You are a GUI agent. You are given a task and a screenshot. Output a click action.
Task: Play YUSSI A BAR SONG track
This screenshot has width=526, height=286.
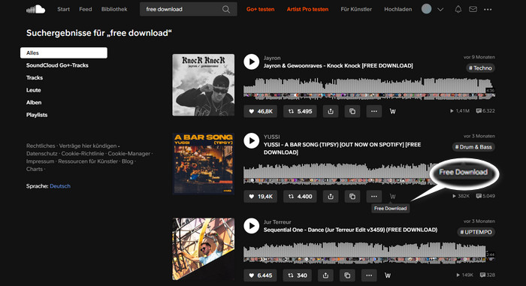point(251,141)
